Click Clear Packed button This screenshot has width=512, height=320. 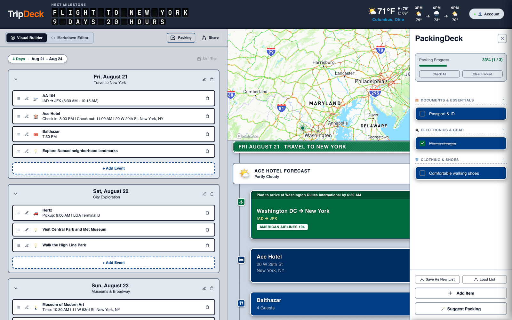(482, 74)
